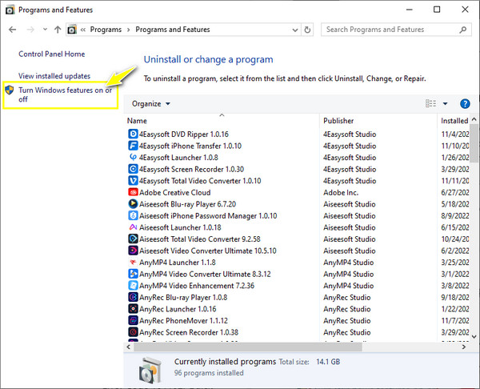Image resolution: width=480 pixels, height=389 pixels.
Task: Click the 4Easysoft iPhone Transfer program icon
Action: pos(133,146)
